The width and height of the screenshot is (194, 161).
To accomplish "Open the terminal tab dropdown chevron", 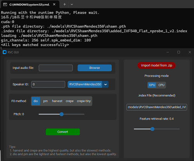I will 72,4.
